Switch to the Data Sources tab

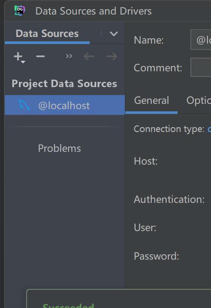[47, 33]
